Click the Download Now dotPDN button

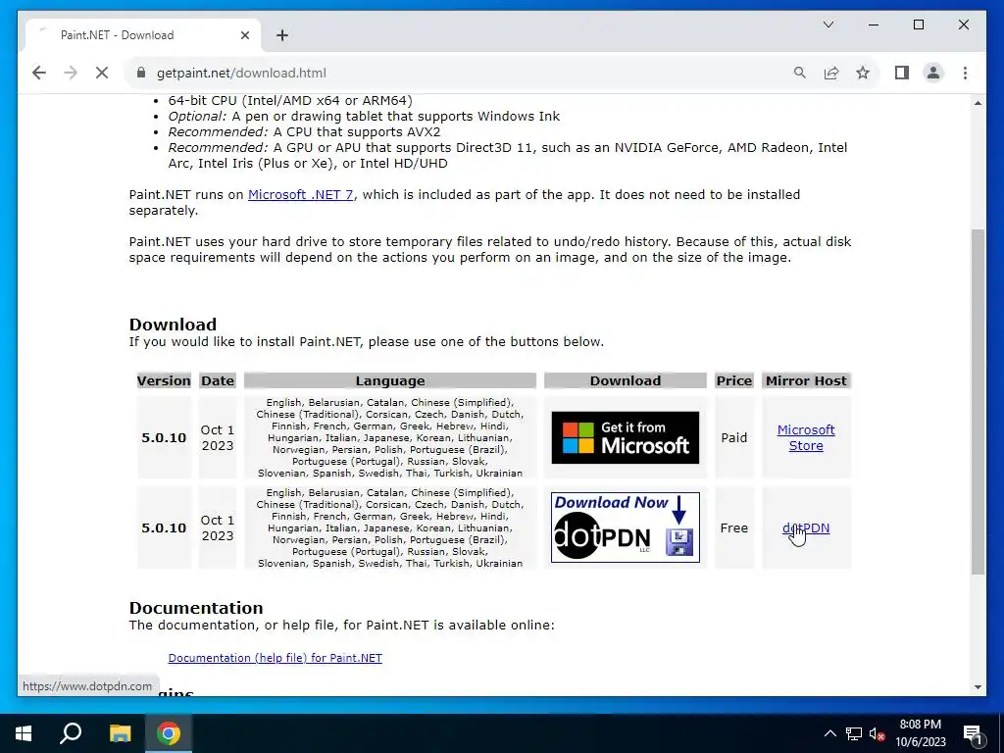coord(625,527)
